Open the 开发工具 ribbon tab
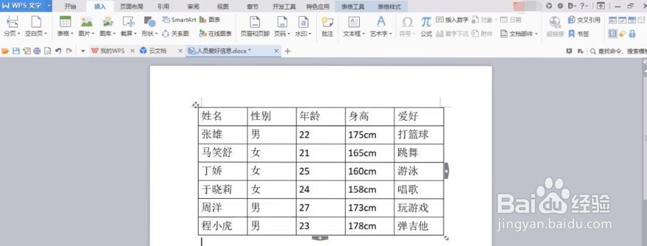647x246 pixels. click(x=284, y=6)
